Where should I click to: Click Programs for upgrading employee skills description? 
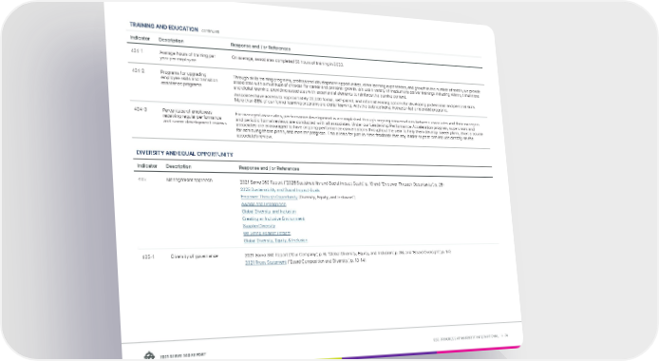189,78
